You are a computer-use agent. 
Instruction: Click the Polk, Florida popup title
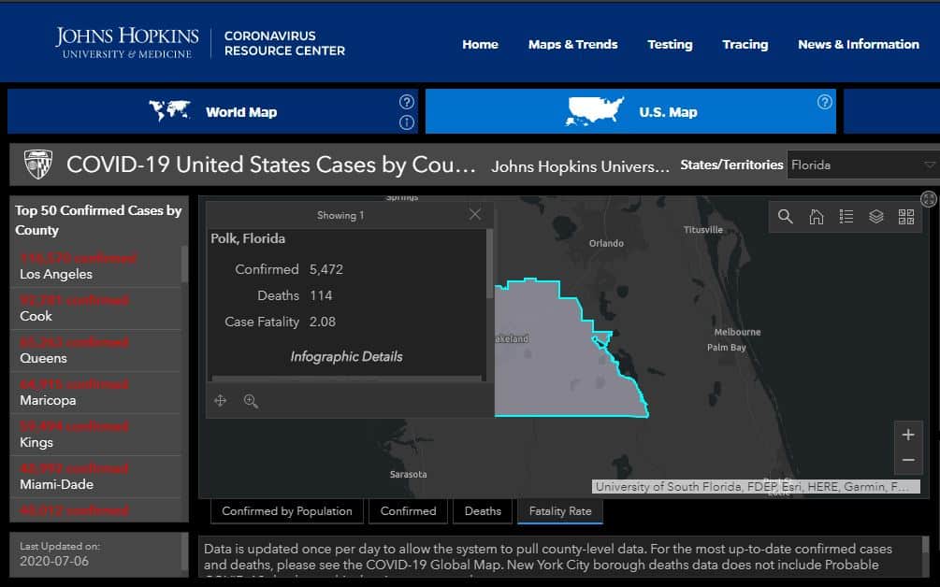coord(248,238)
